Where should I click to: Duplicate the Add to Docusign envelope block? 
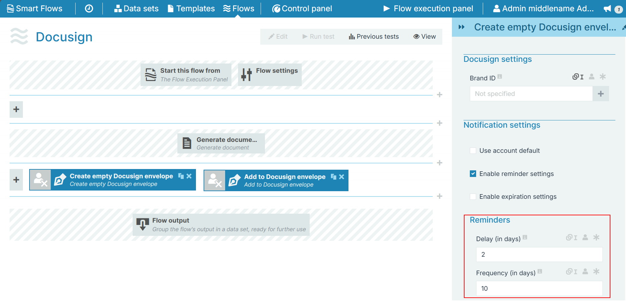333,177
